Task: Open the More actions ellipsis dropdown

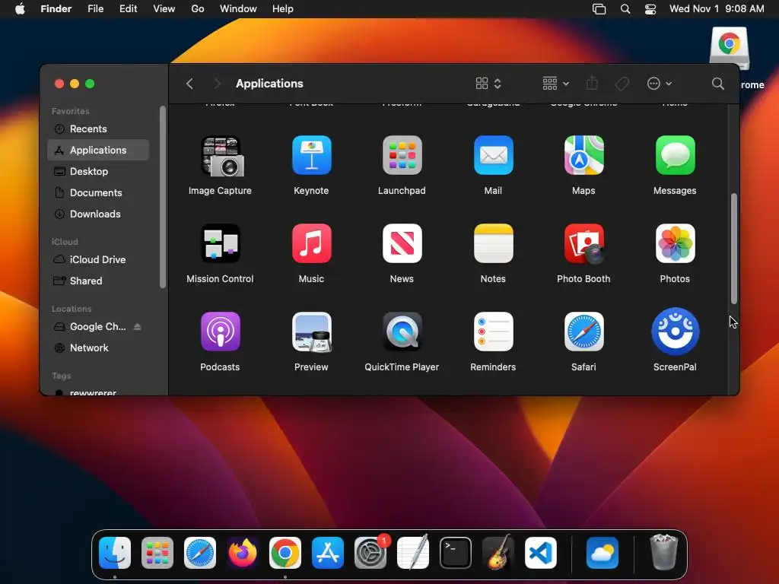Action: (660, 84)
